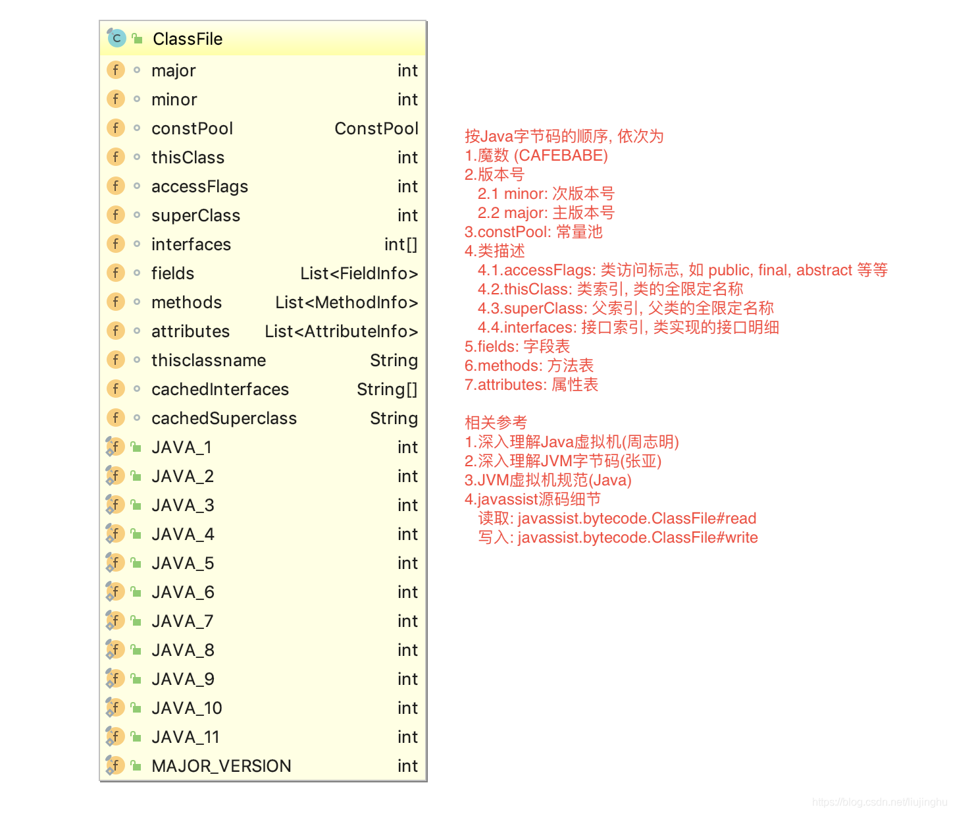This screenshot has width=953, height=814.
Task: Select the ClassFile class header
Action: coord(263,39)
